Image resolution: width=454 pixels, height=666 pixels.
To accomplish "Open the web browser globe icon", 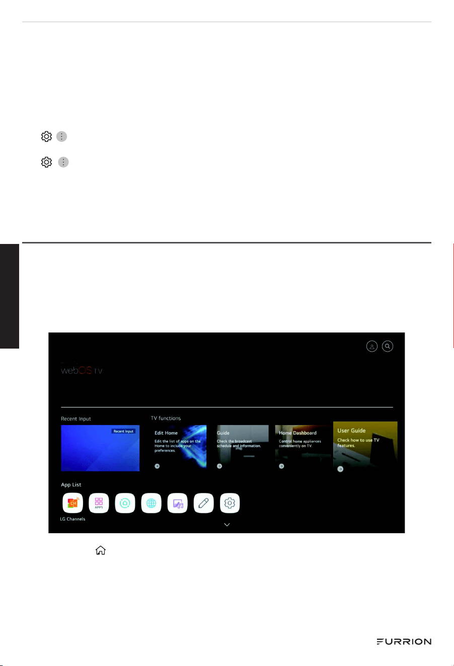I will [152, 503].
